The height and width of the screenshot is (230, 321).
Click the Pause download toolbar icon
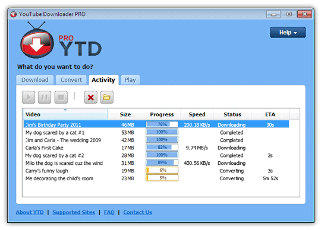tap(45, 97)
